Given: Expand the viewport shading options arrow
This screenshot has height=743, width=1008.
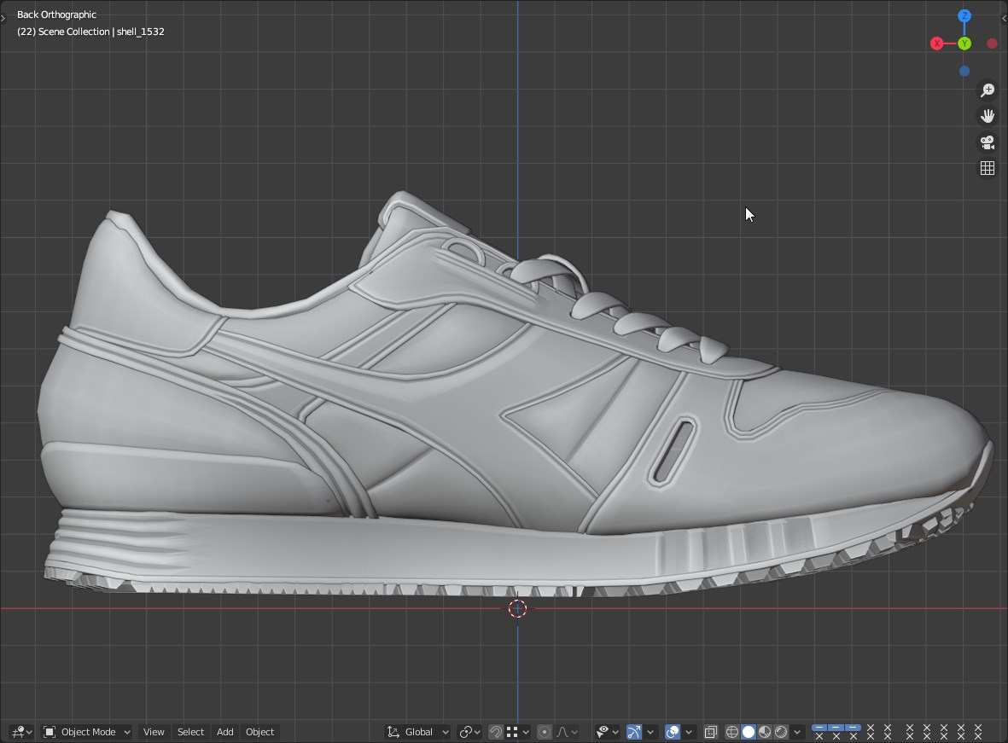Looking at the screenshot, I should pyautogui.click(x=797, y=732).
